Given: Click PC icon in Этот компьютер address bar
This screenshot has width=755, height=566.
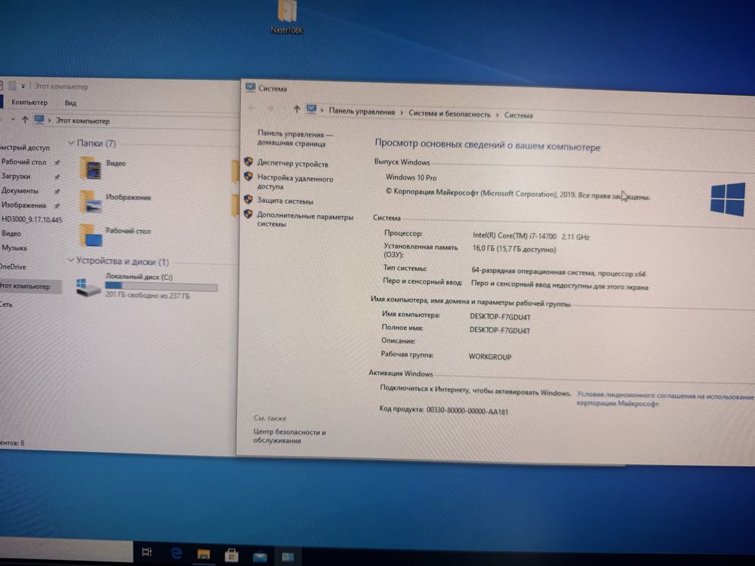Looking at the screenshot, I should (x=39, y=119).
